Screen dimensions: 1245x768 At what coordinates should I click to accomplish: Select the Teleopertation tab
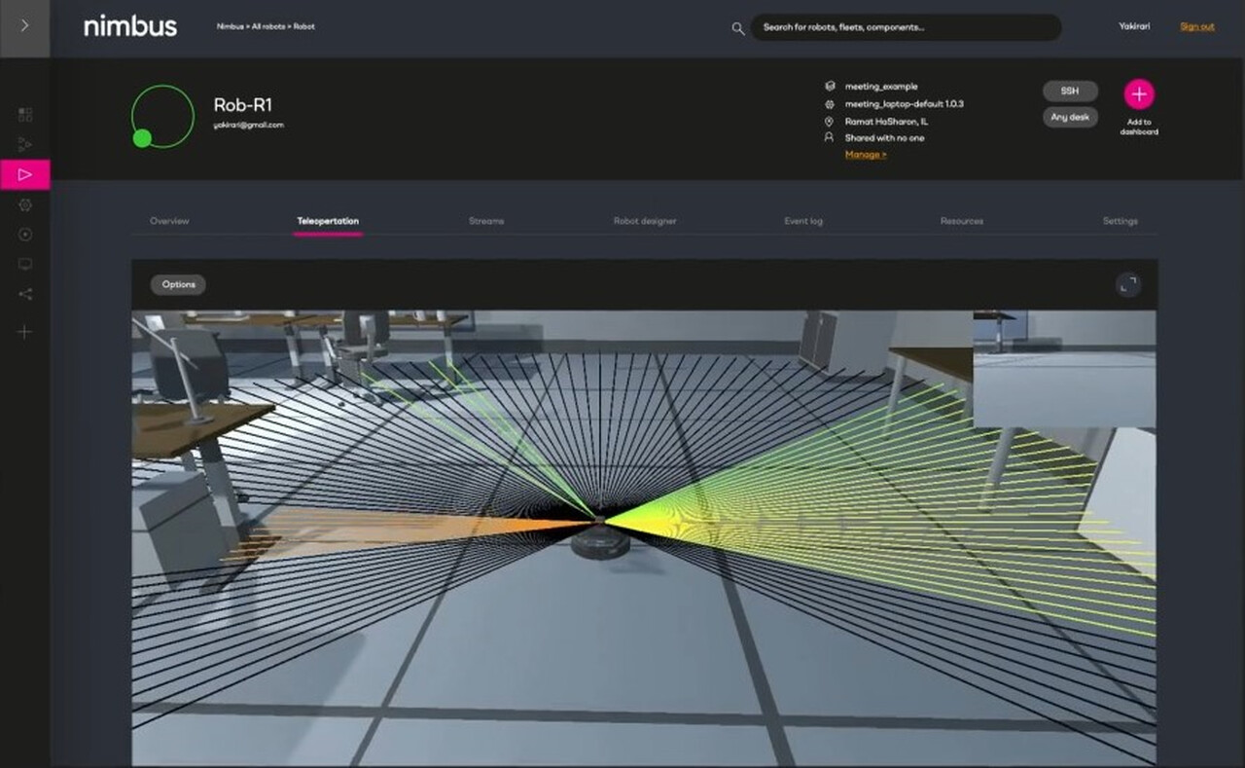[328, 221]
